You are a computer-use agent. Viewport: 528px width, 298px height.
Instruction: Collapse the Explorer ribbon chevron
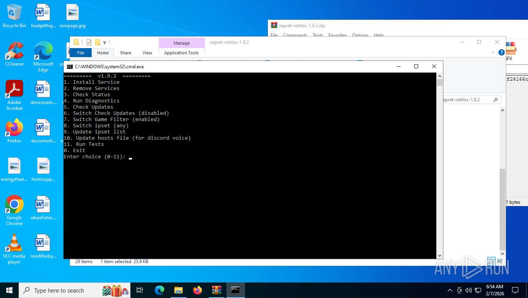pyautogui.click(x=493, y=52)
